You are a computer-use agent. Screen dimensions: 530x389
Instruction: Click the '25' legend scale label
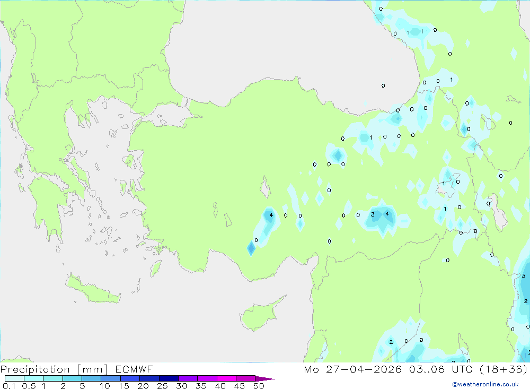[x=163, y=386]
